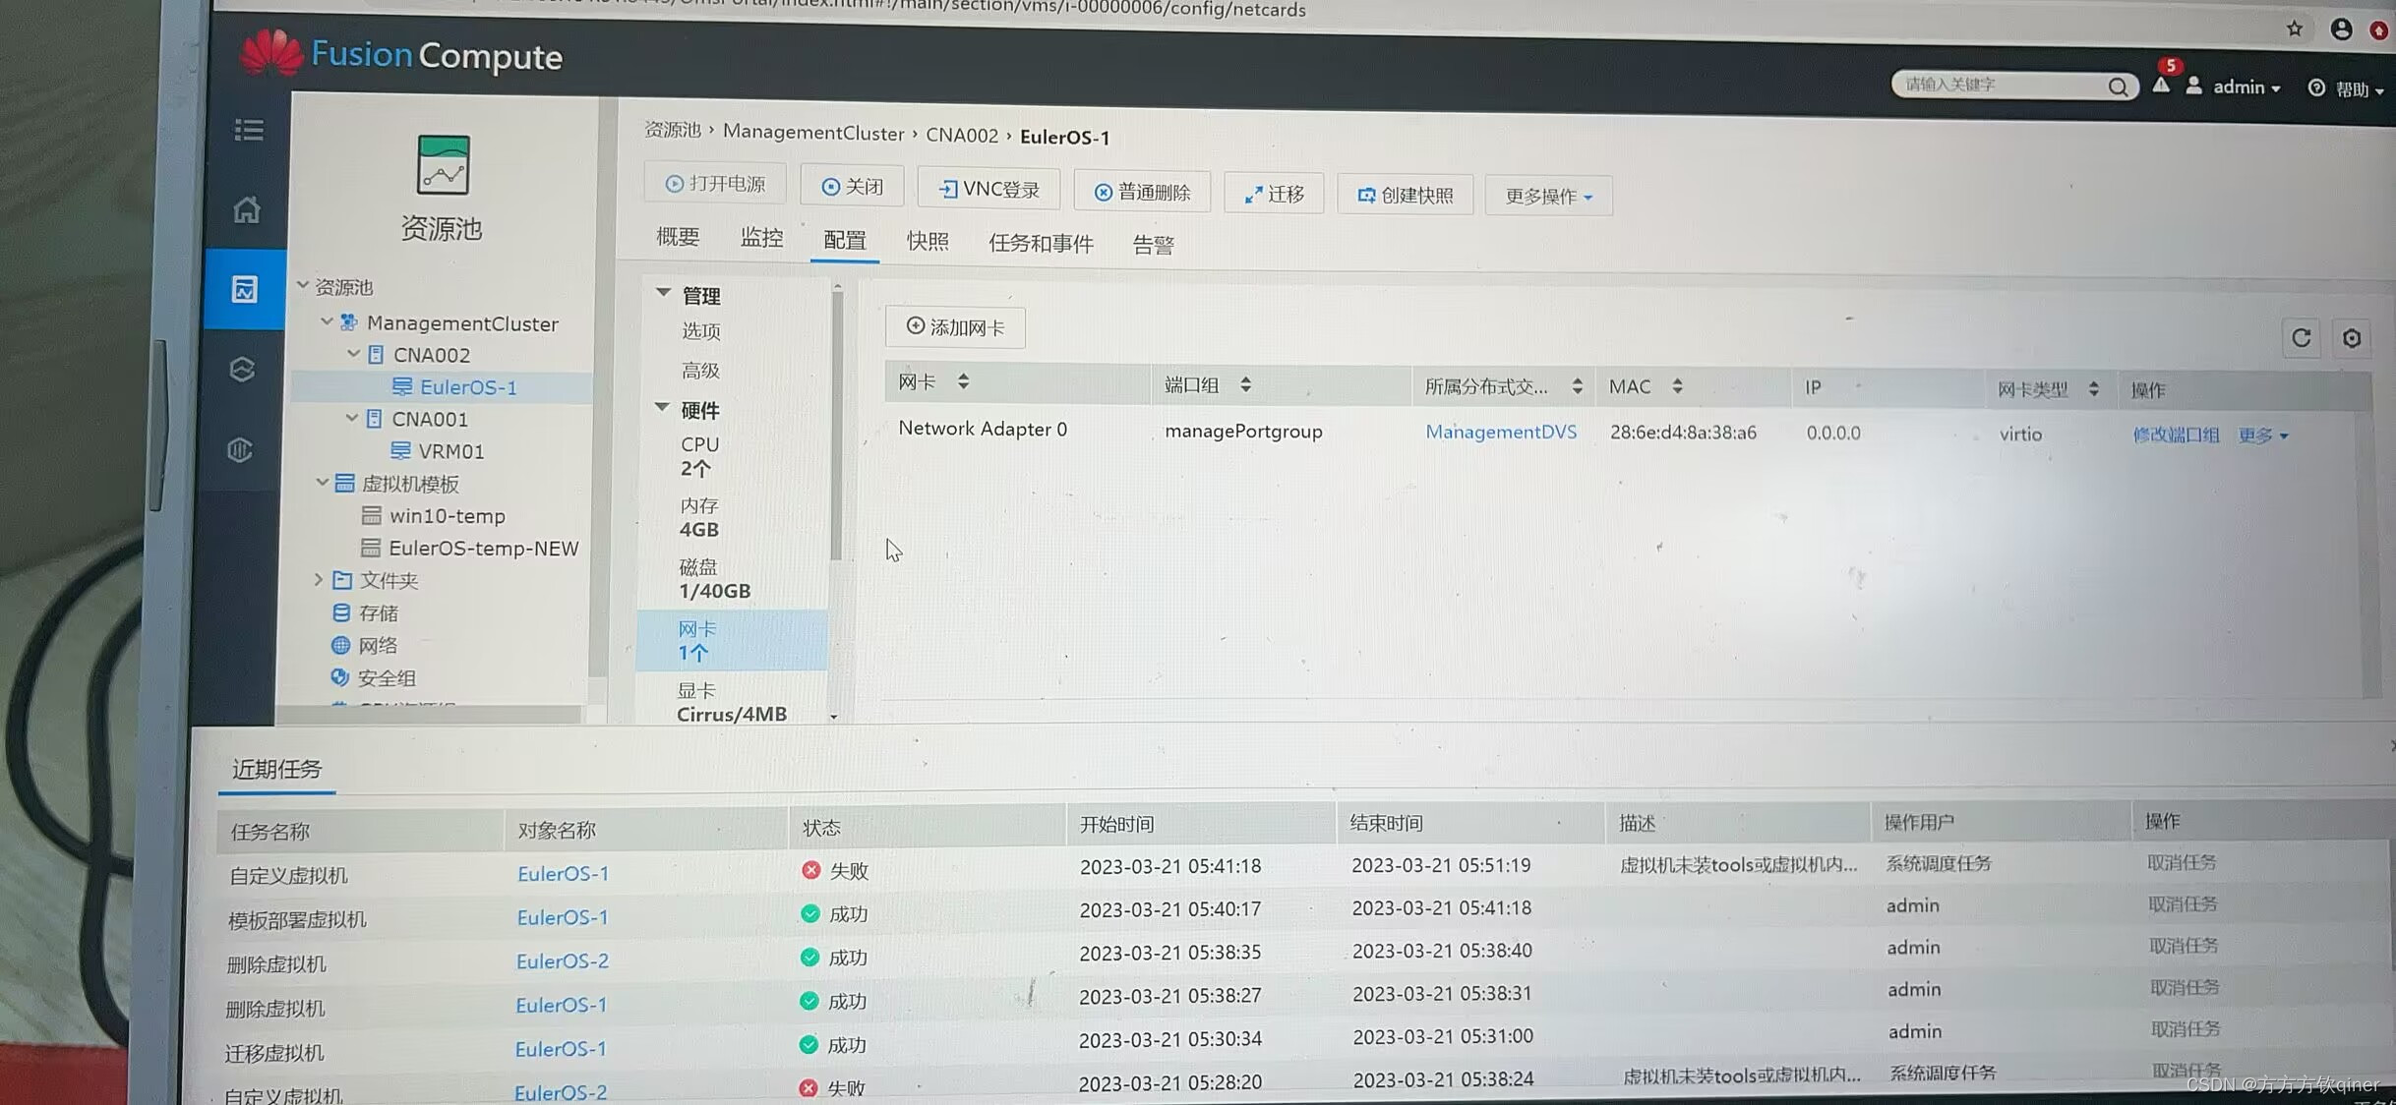Refresh the network card list
The height and width of the screenshot is (1105, 2396).
(2301, 338)
